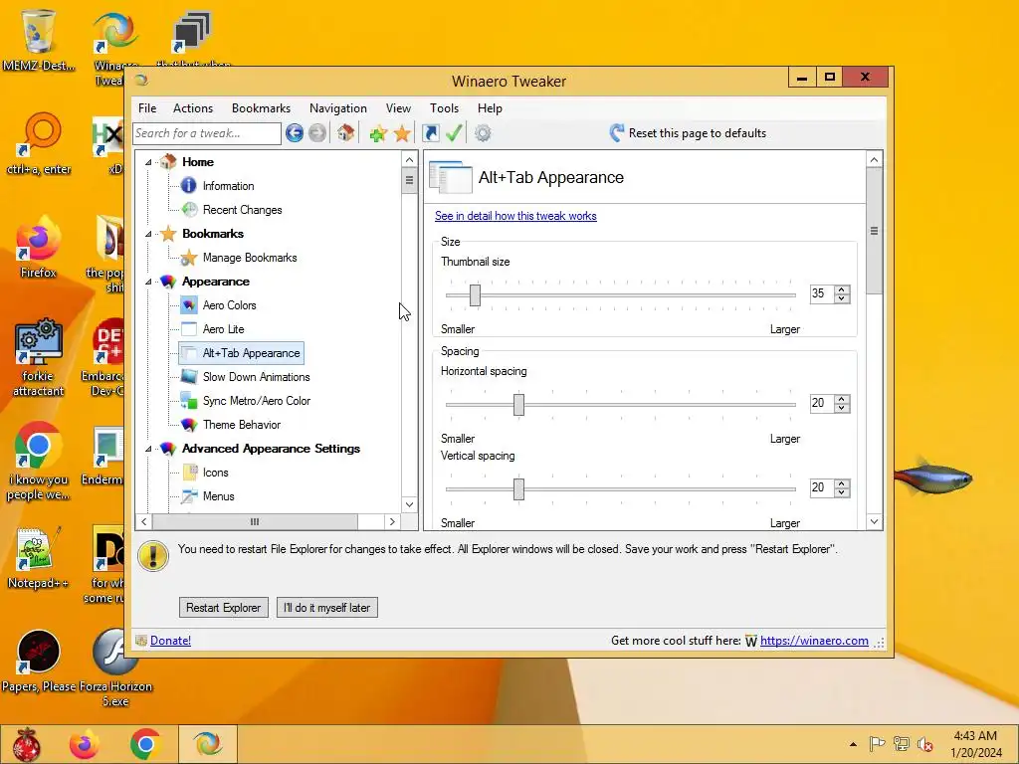Click the Vertical spacing slider handle

pyautogui.click(x=518, y=489)
